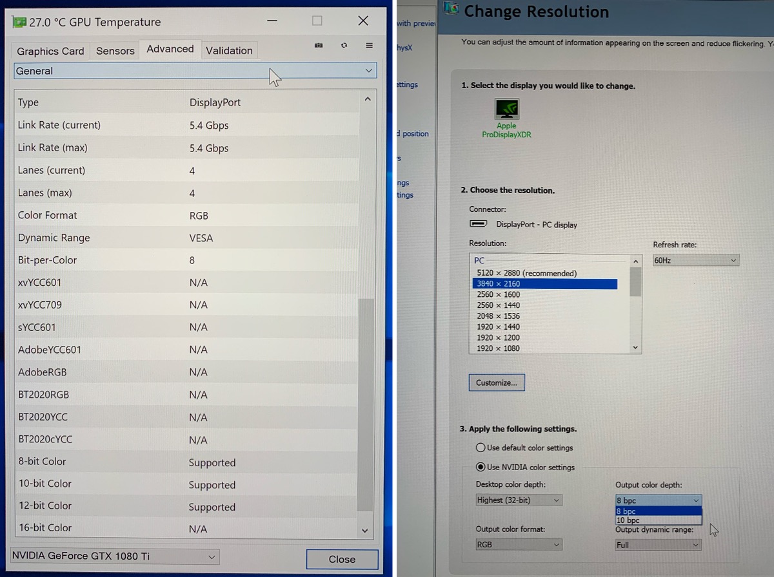
Task: Click the 8-bit Color Supported value
Action: [x=212, y=462]
